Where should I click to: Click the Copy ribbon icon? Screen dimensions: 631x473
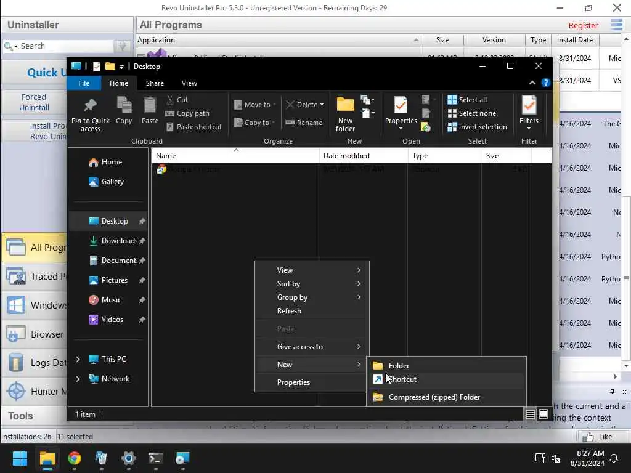click(x=124, y=110)
